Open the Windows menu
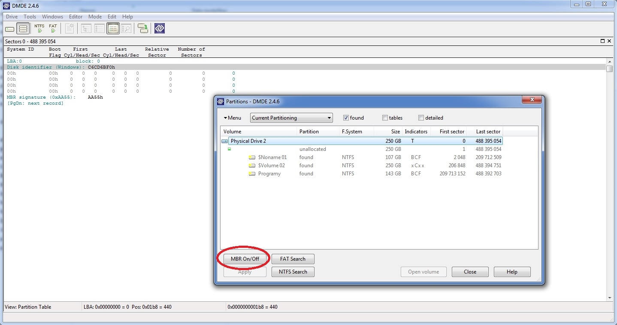Image resolution: width=617 pixels, height=325 pixels. (52, 17)
